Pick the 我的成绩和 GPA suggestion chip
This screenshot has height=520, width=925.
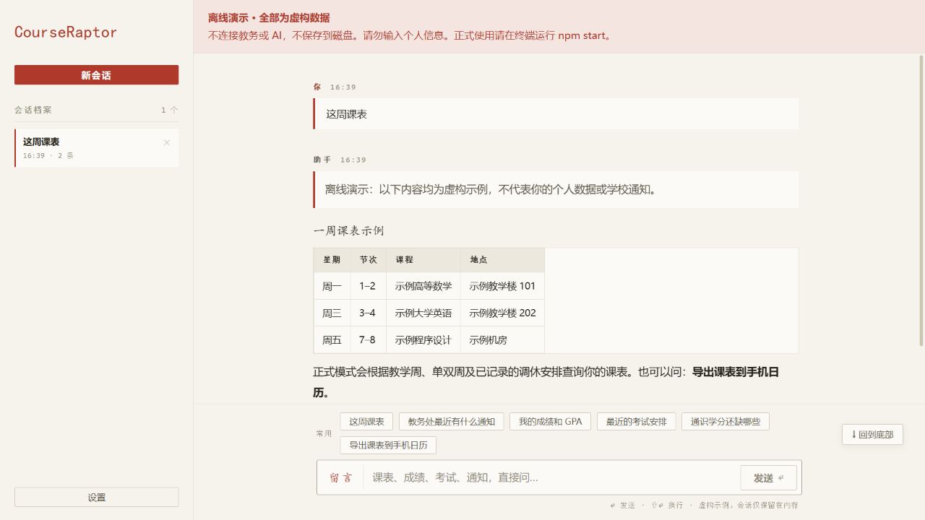coord(550,422)
